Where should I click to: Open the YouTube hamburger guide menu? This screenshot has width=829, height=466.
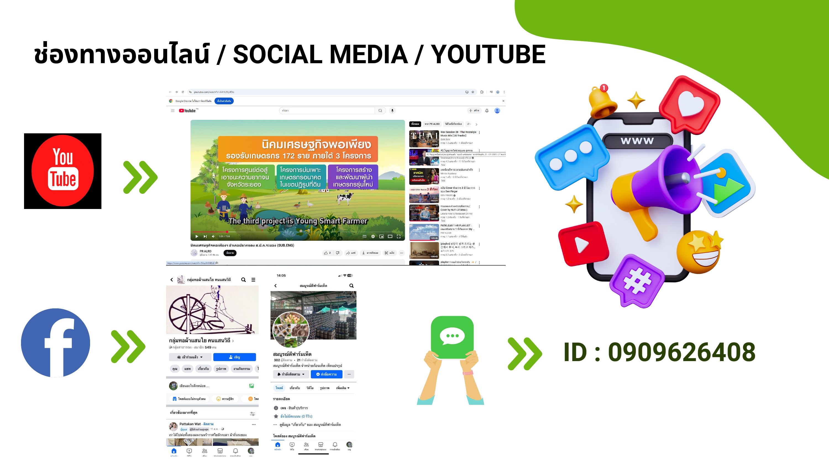pyautogui.click(x=172, y=111)
